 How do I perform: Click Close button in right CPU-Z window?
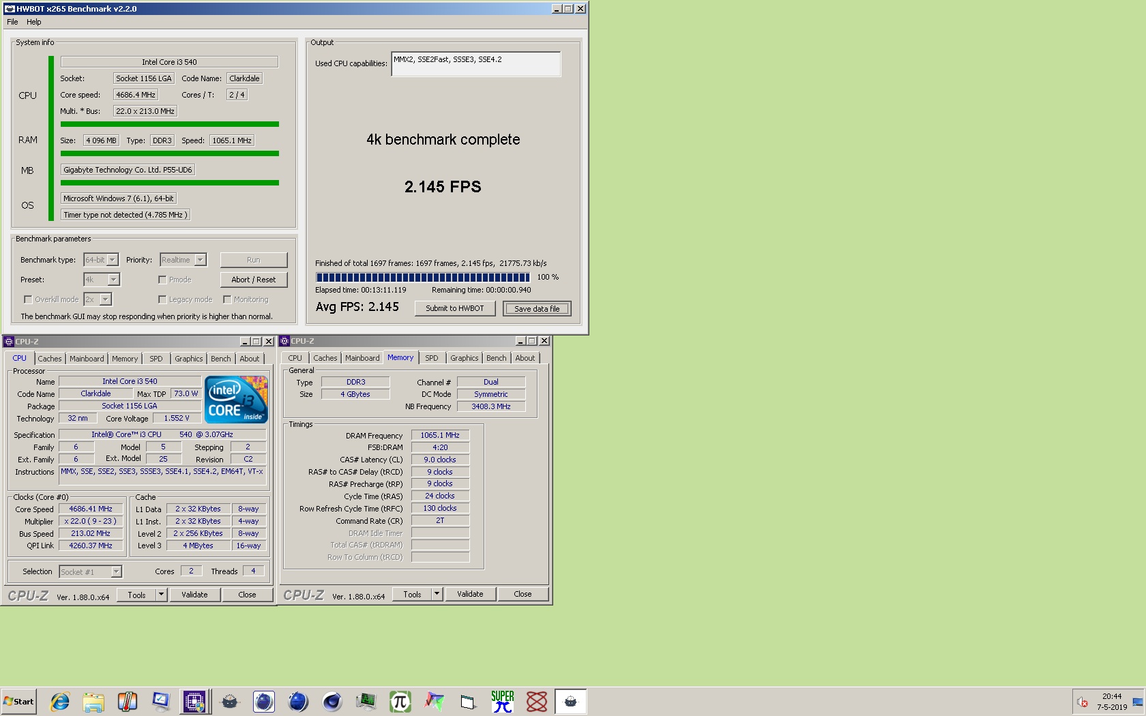[x=523, y=594]
